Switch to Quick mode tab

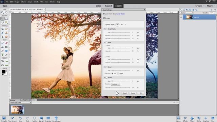(x=98, y=6)
